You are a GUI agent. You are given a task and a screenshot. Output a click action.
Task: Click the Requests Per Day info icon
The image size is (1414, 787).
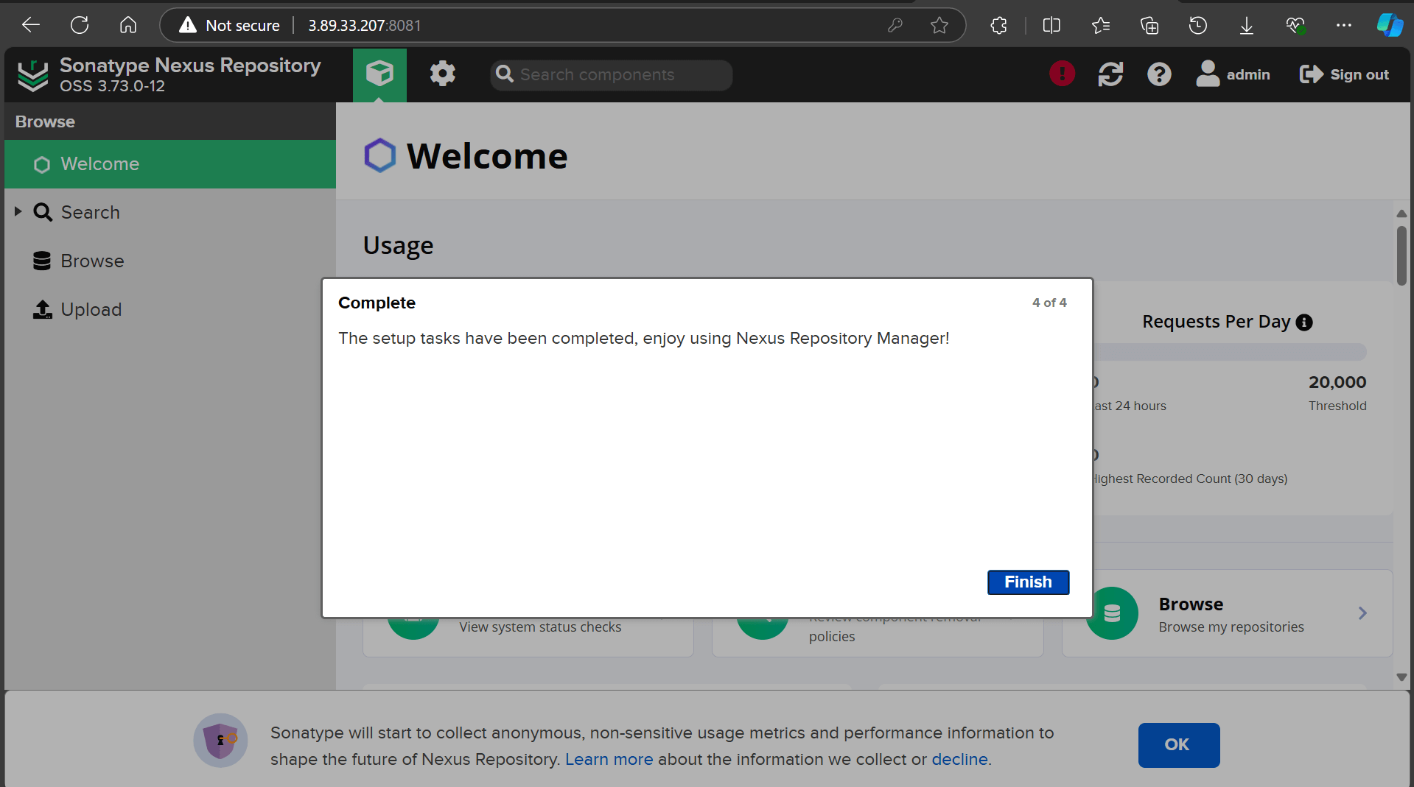click(x=1305, y=322)
